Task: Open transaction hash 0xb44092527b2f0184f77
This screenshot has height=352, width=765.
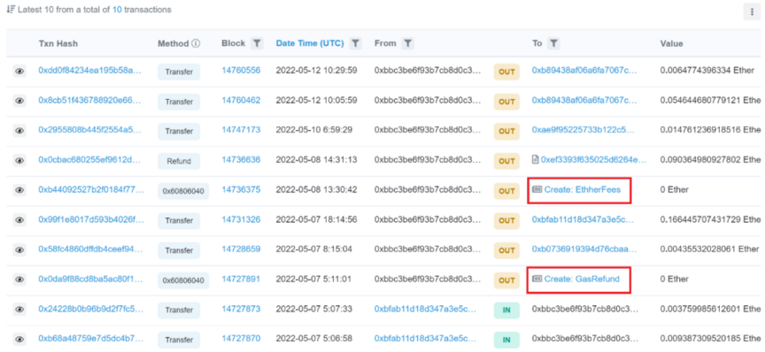Action: [x=91, y=189]
